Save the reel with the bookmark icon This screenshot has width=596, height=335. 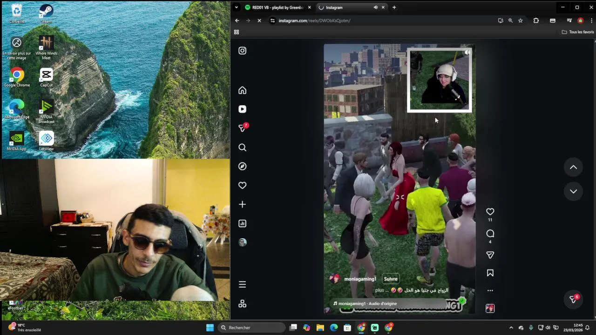[490, 273]
